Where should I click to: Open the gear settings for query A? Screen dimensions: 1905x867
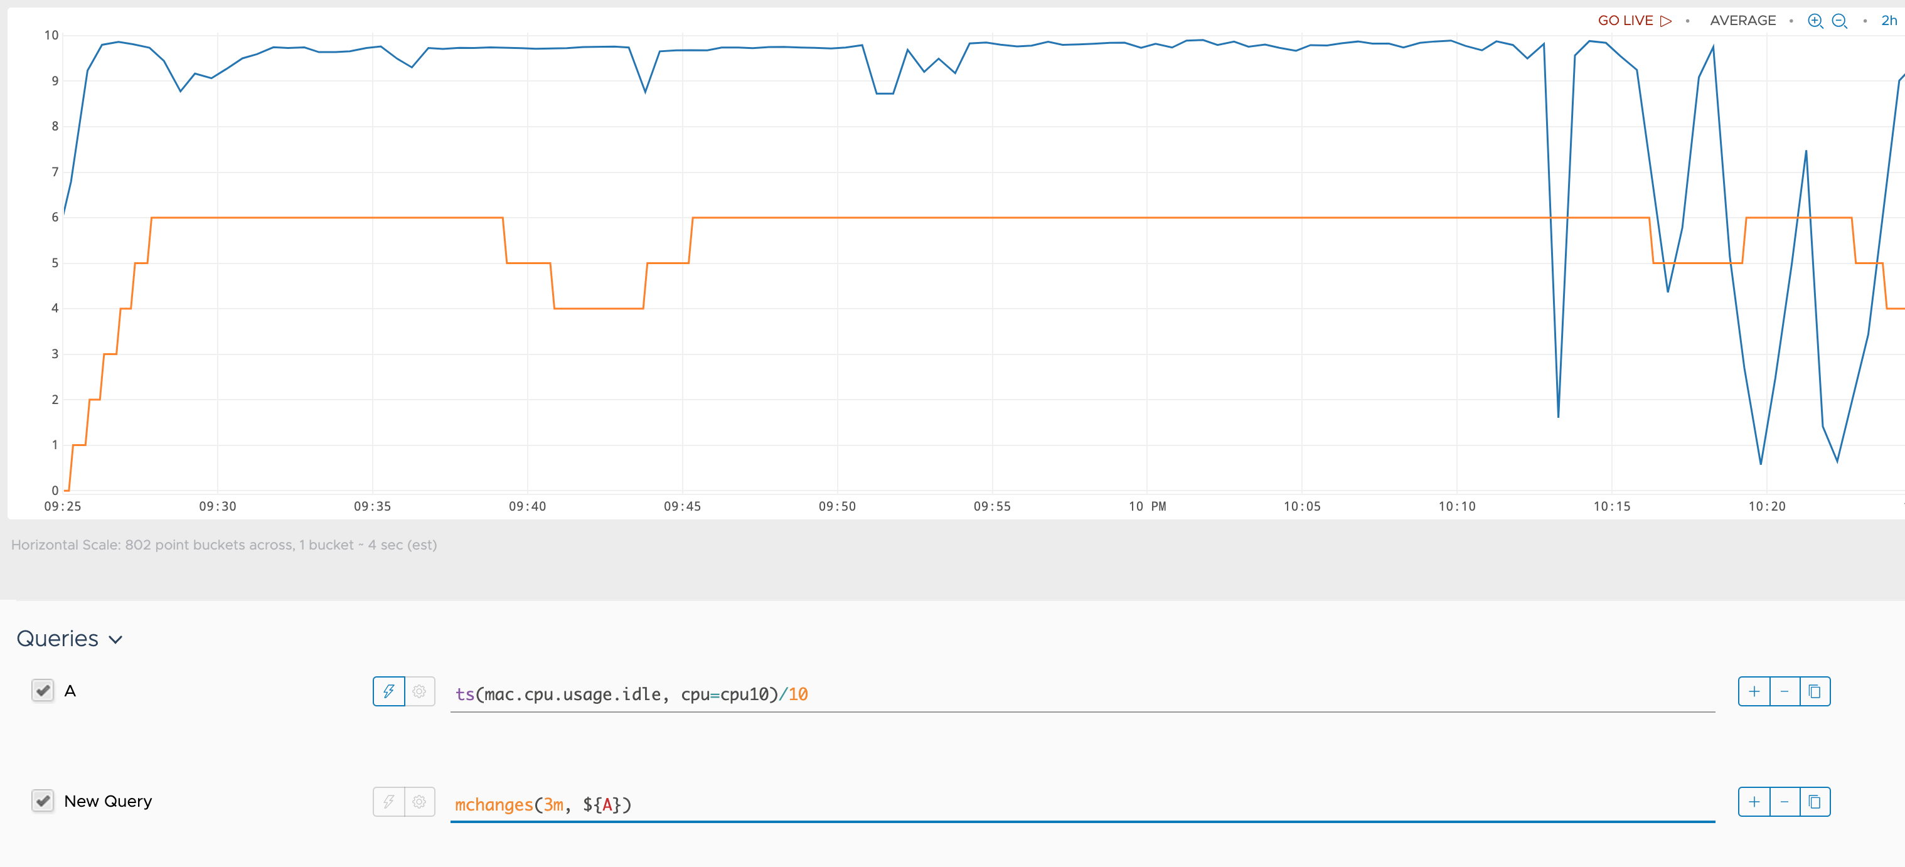click(419, 691)
